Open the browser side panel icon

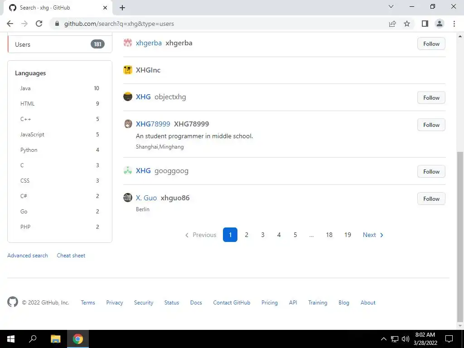pyautogui.click(x=425, y=24)
